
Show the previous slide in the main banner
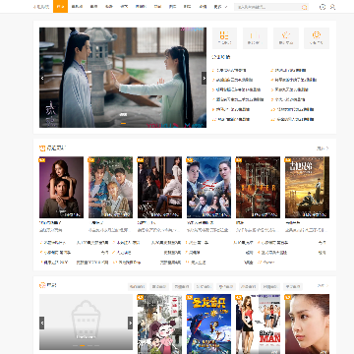coord(42,78)
